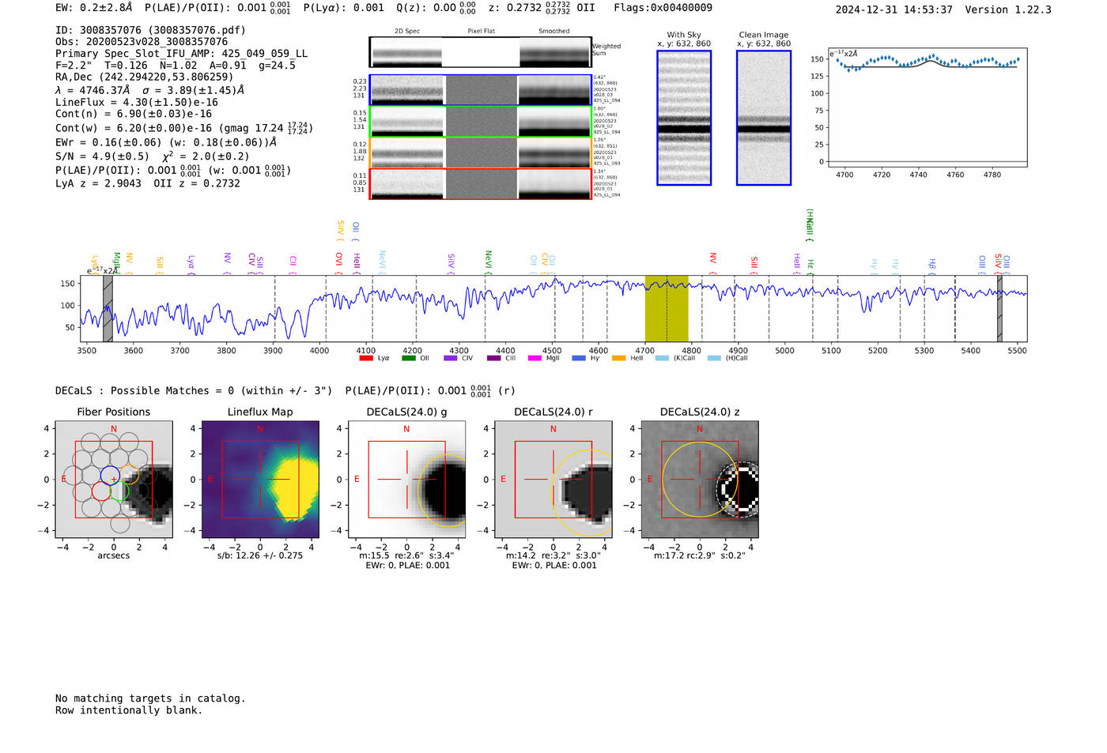
Task: Click the dark purple CIII legend swatch
Action: (493, 358)
